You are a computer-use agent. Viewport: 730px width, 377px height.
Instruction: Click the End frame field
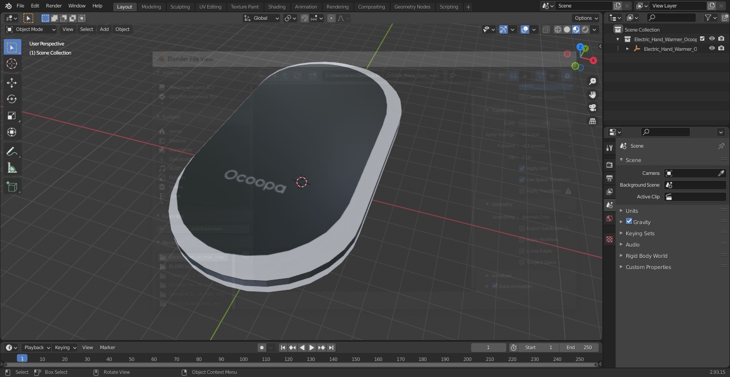click(580, 348)
